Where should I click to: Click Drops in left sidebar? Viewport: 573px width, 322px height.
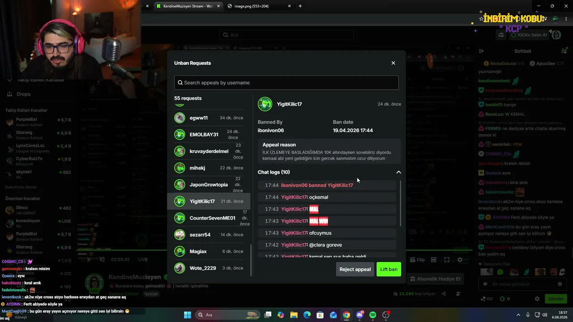click(x=23, y=94)
